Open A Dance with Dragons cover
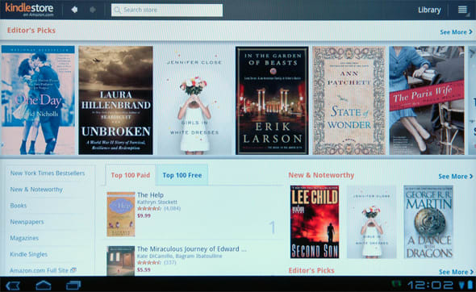The image size is (476, 292). (x=428, y=222)
